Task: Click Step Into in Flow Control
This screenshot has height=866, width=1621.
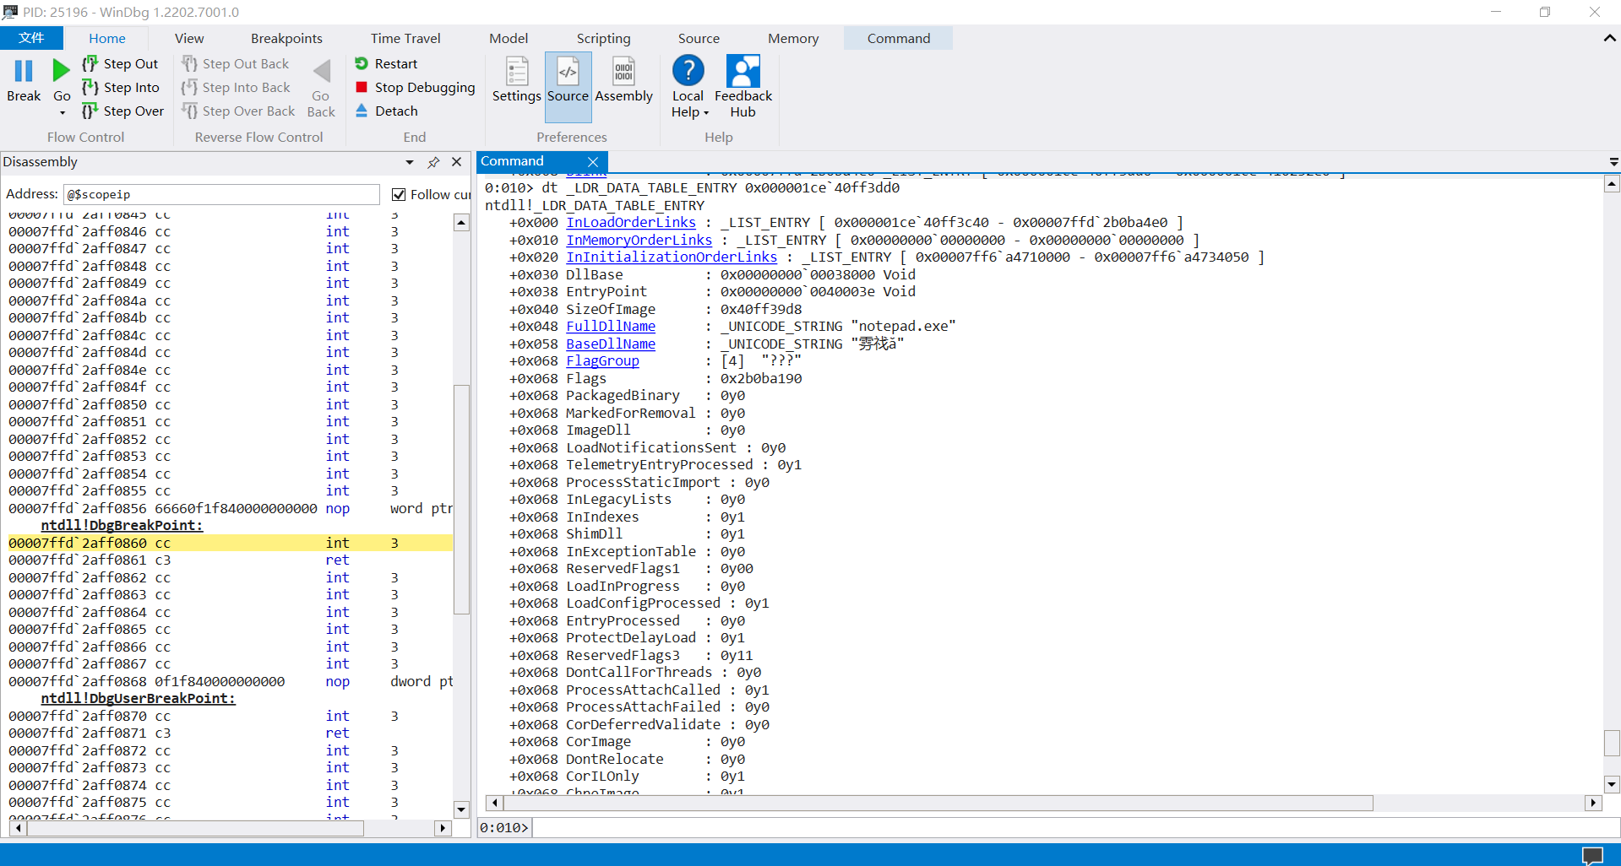Action: [x=120, y=87]
